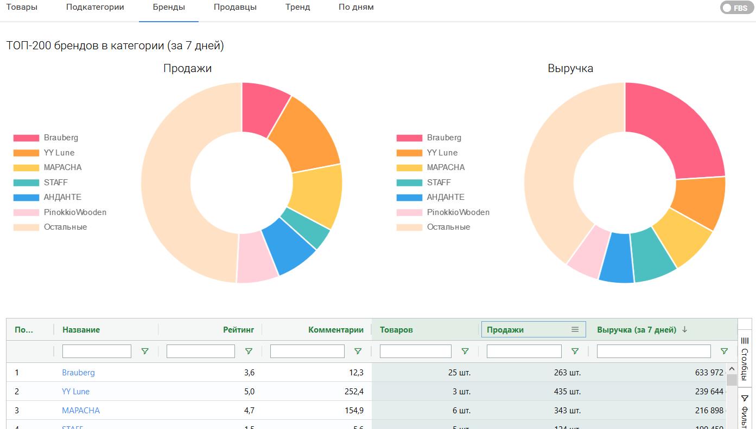Click the table's vertical scrollbar thumb
Image resolution: width=756 pixels, height=429 pixels.
coord(732,380)
